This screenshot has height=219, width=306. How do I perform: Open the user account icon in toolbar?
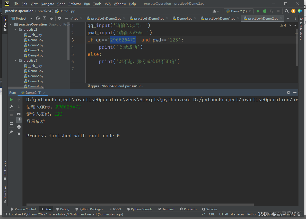215,11
